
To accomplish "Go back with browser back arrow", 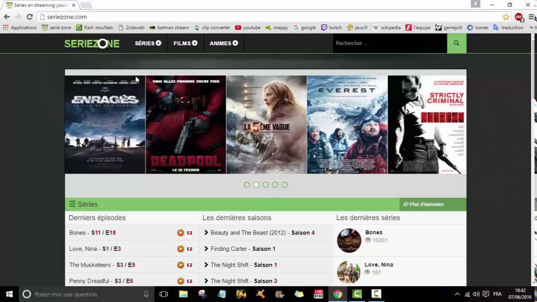I will (x=7, y=17).
